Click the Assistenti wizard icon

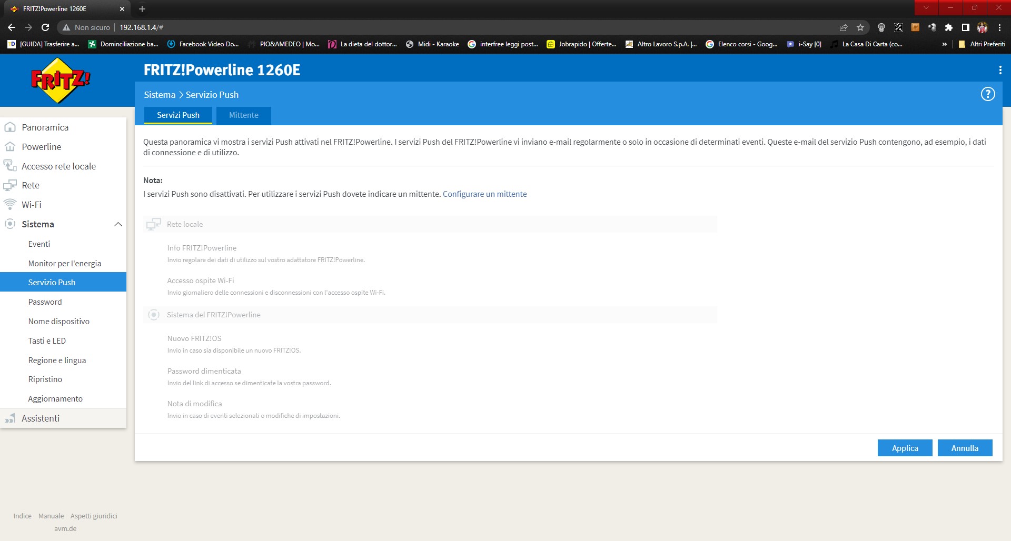tap(10, 418)
